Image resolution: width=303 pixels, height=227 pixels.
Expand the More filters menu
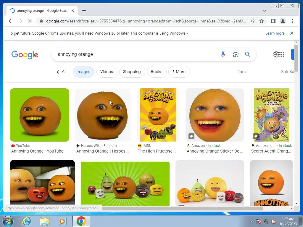pyautogui.click(x=179, y=72)
